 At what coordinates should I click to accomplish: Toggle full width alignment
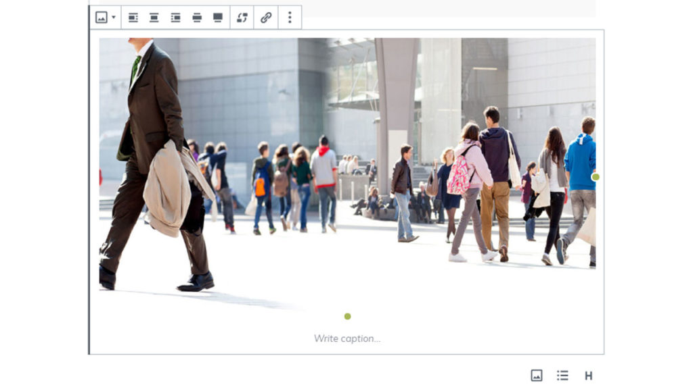(x=218, y=18)
